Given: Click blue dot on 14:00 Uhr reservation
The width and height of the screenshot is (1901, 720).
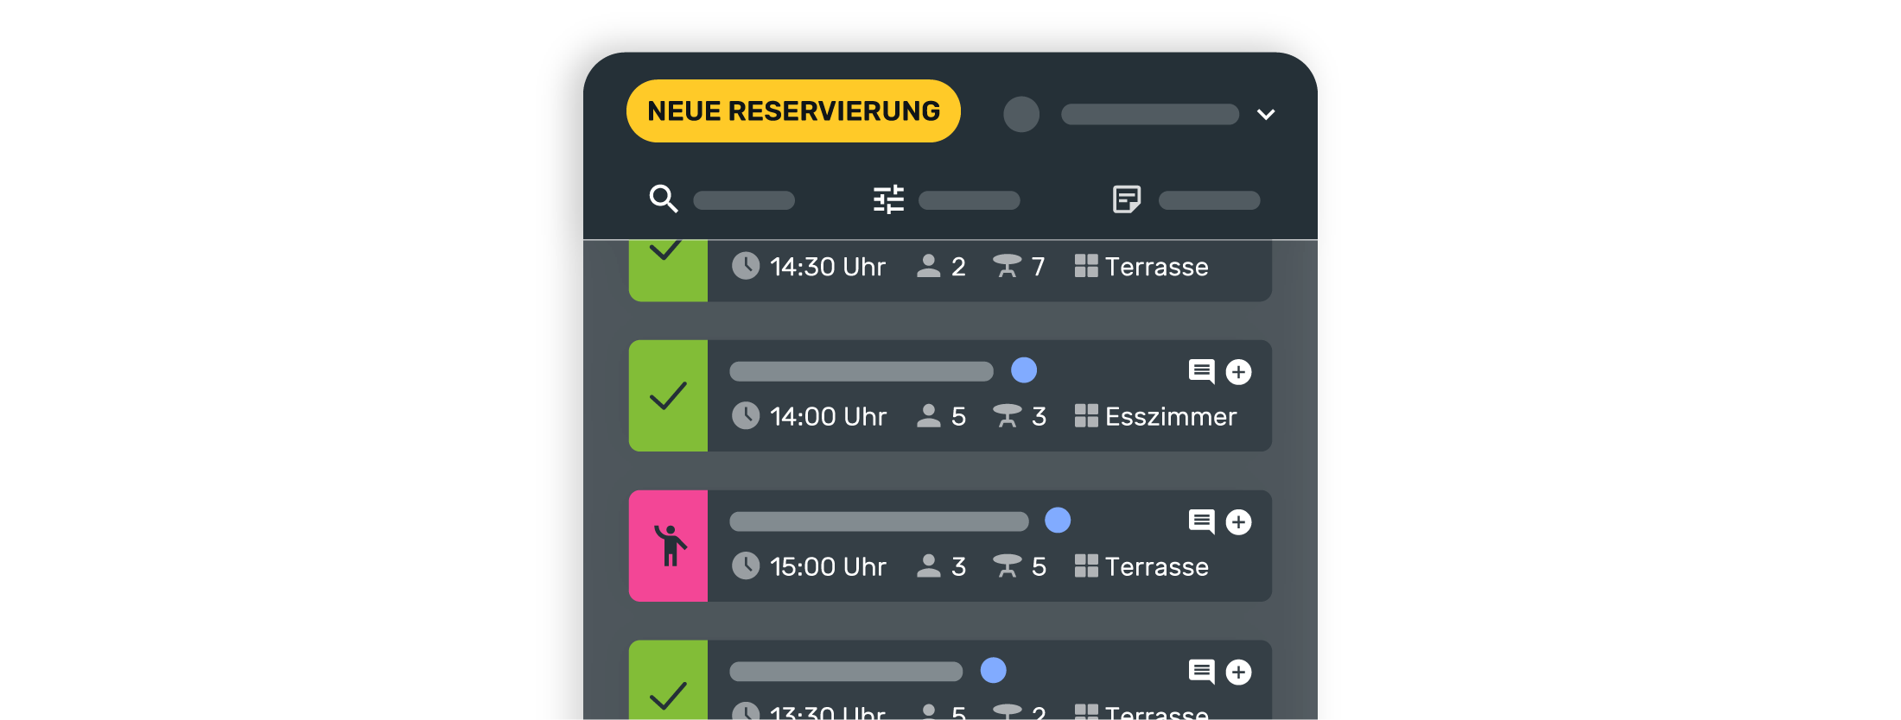Looking at the screenshot, I should pos(1024,370).
